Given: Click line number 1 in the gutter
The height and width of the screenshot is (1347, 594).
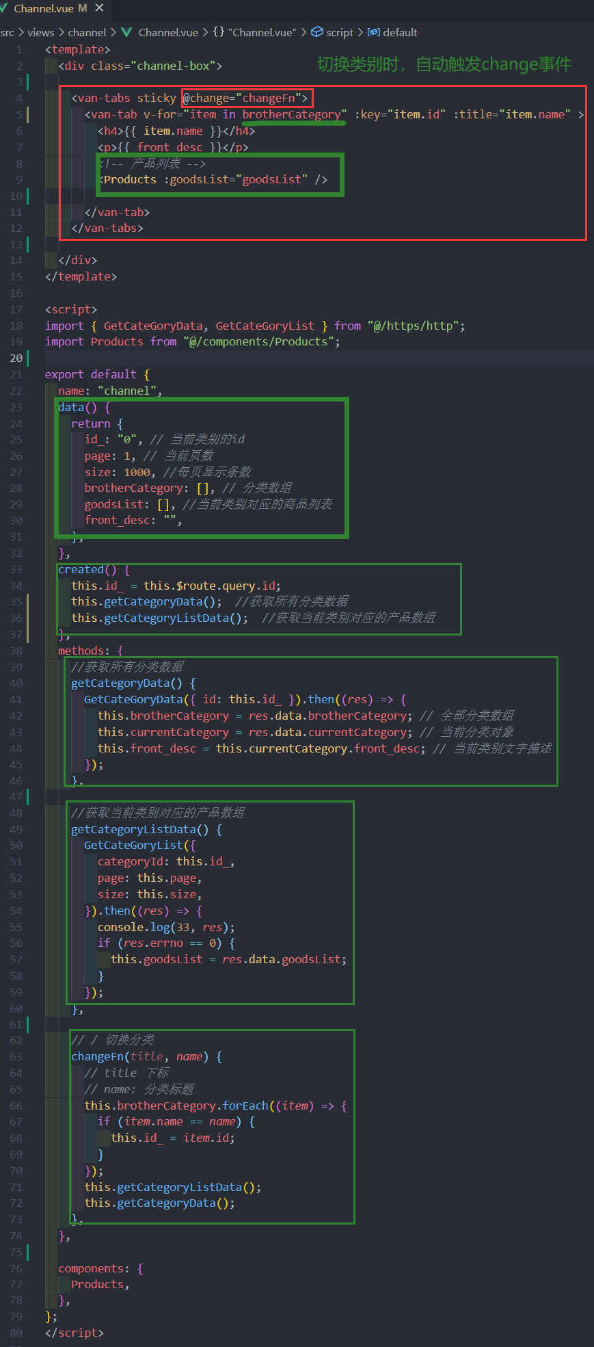Looking at the screenshot, I should click(x=19, y=49).
